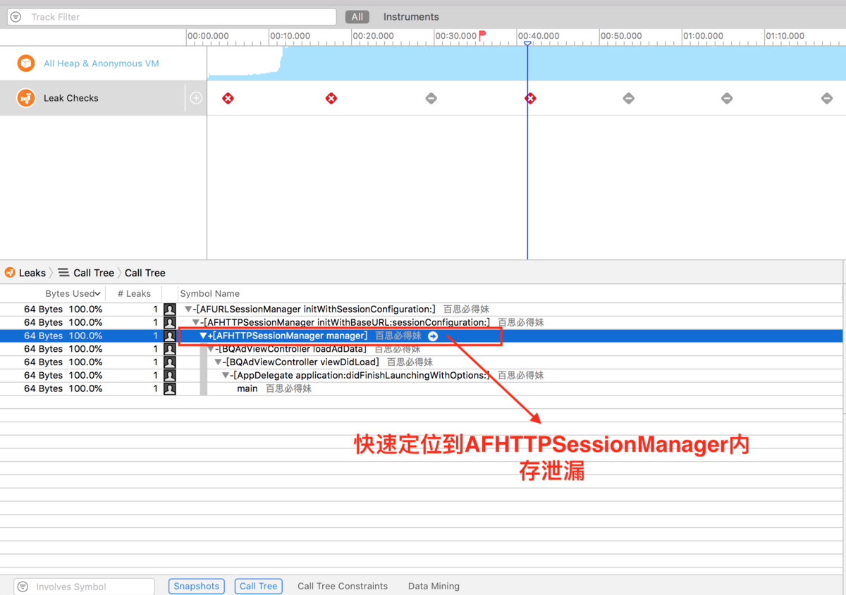Click the user icon on the main row
846x595 pixels.
tap(170, 389)
